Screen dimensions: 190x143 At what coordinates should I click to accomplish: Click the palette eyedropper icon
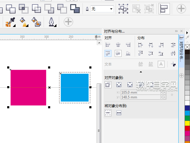click(187, 37)
